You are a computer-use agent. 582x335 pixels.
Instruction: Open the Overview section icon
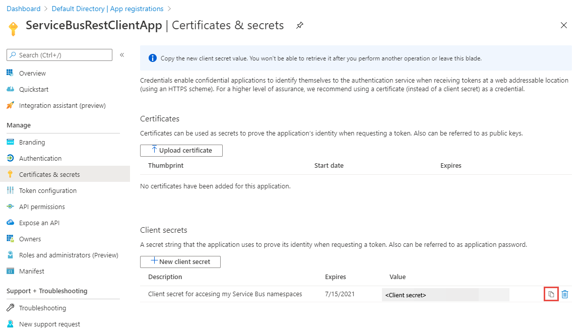point(10,73)
